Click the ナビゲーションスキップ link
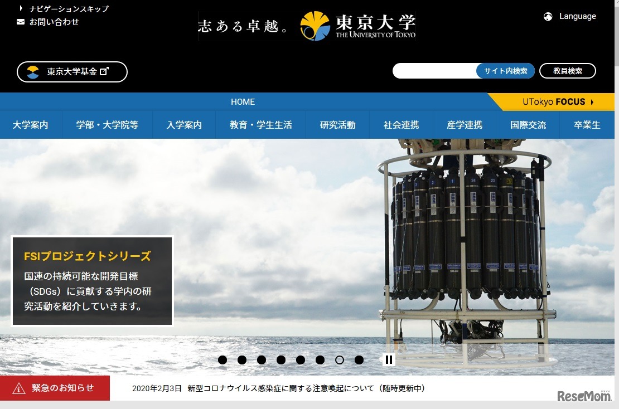The height and width of the screenshot is (409, 619). pos(69,9)
